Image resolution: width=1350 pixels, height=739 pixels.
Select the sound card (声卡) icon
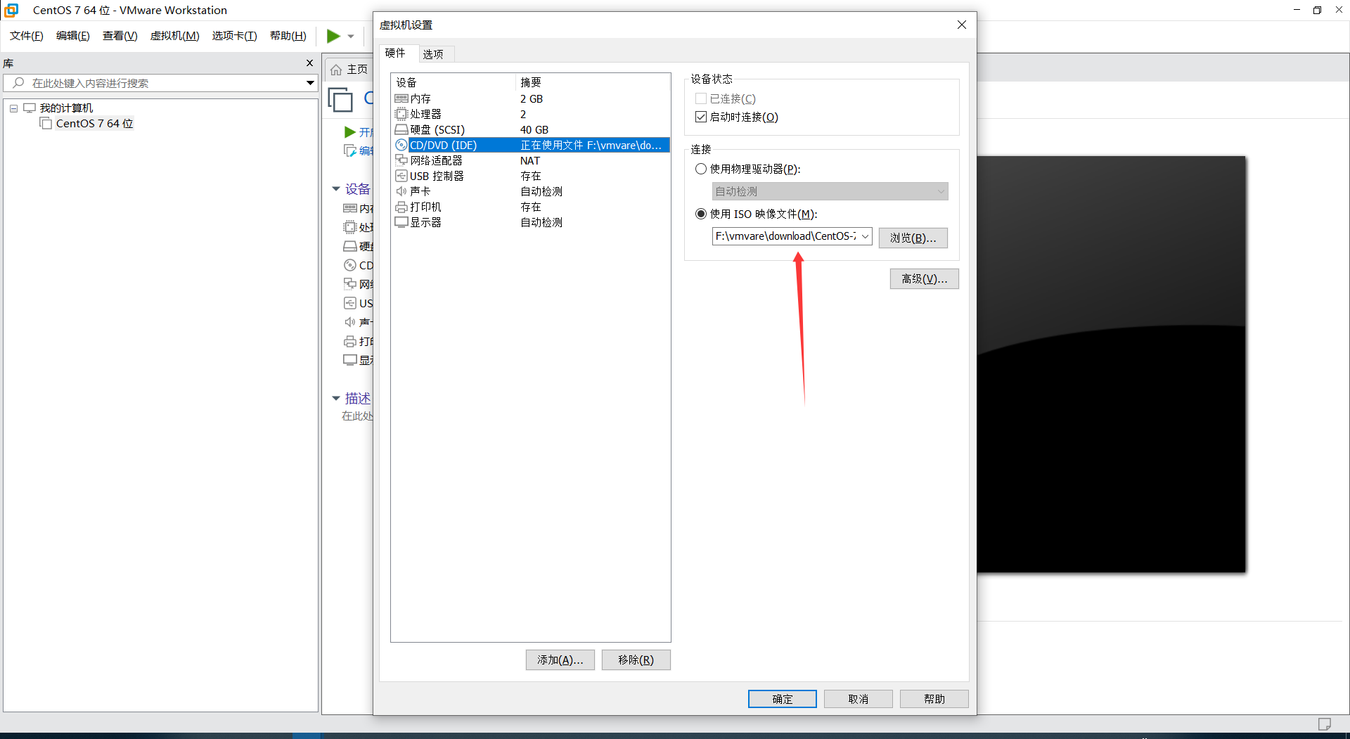point(401,191)
